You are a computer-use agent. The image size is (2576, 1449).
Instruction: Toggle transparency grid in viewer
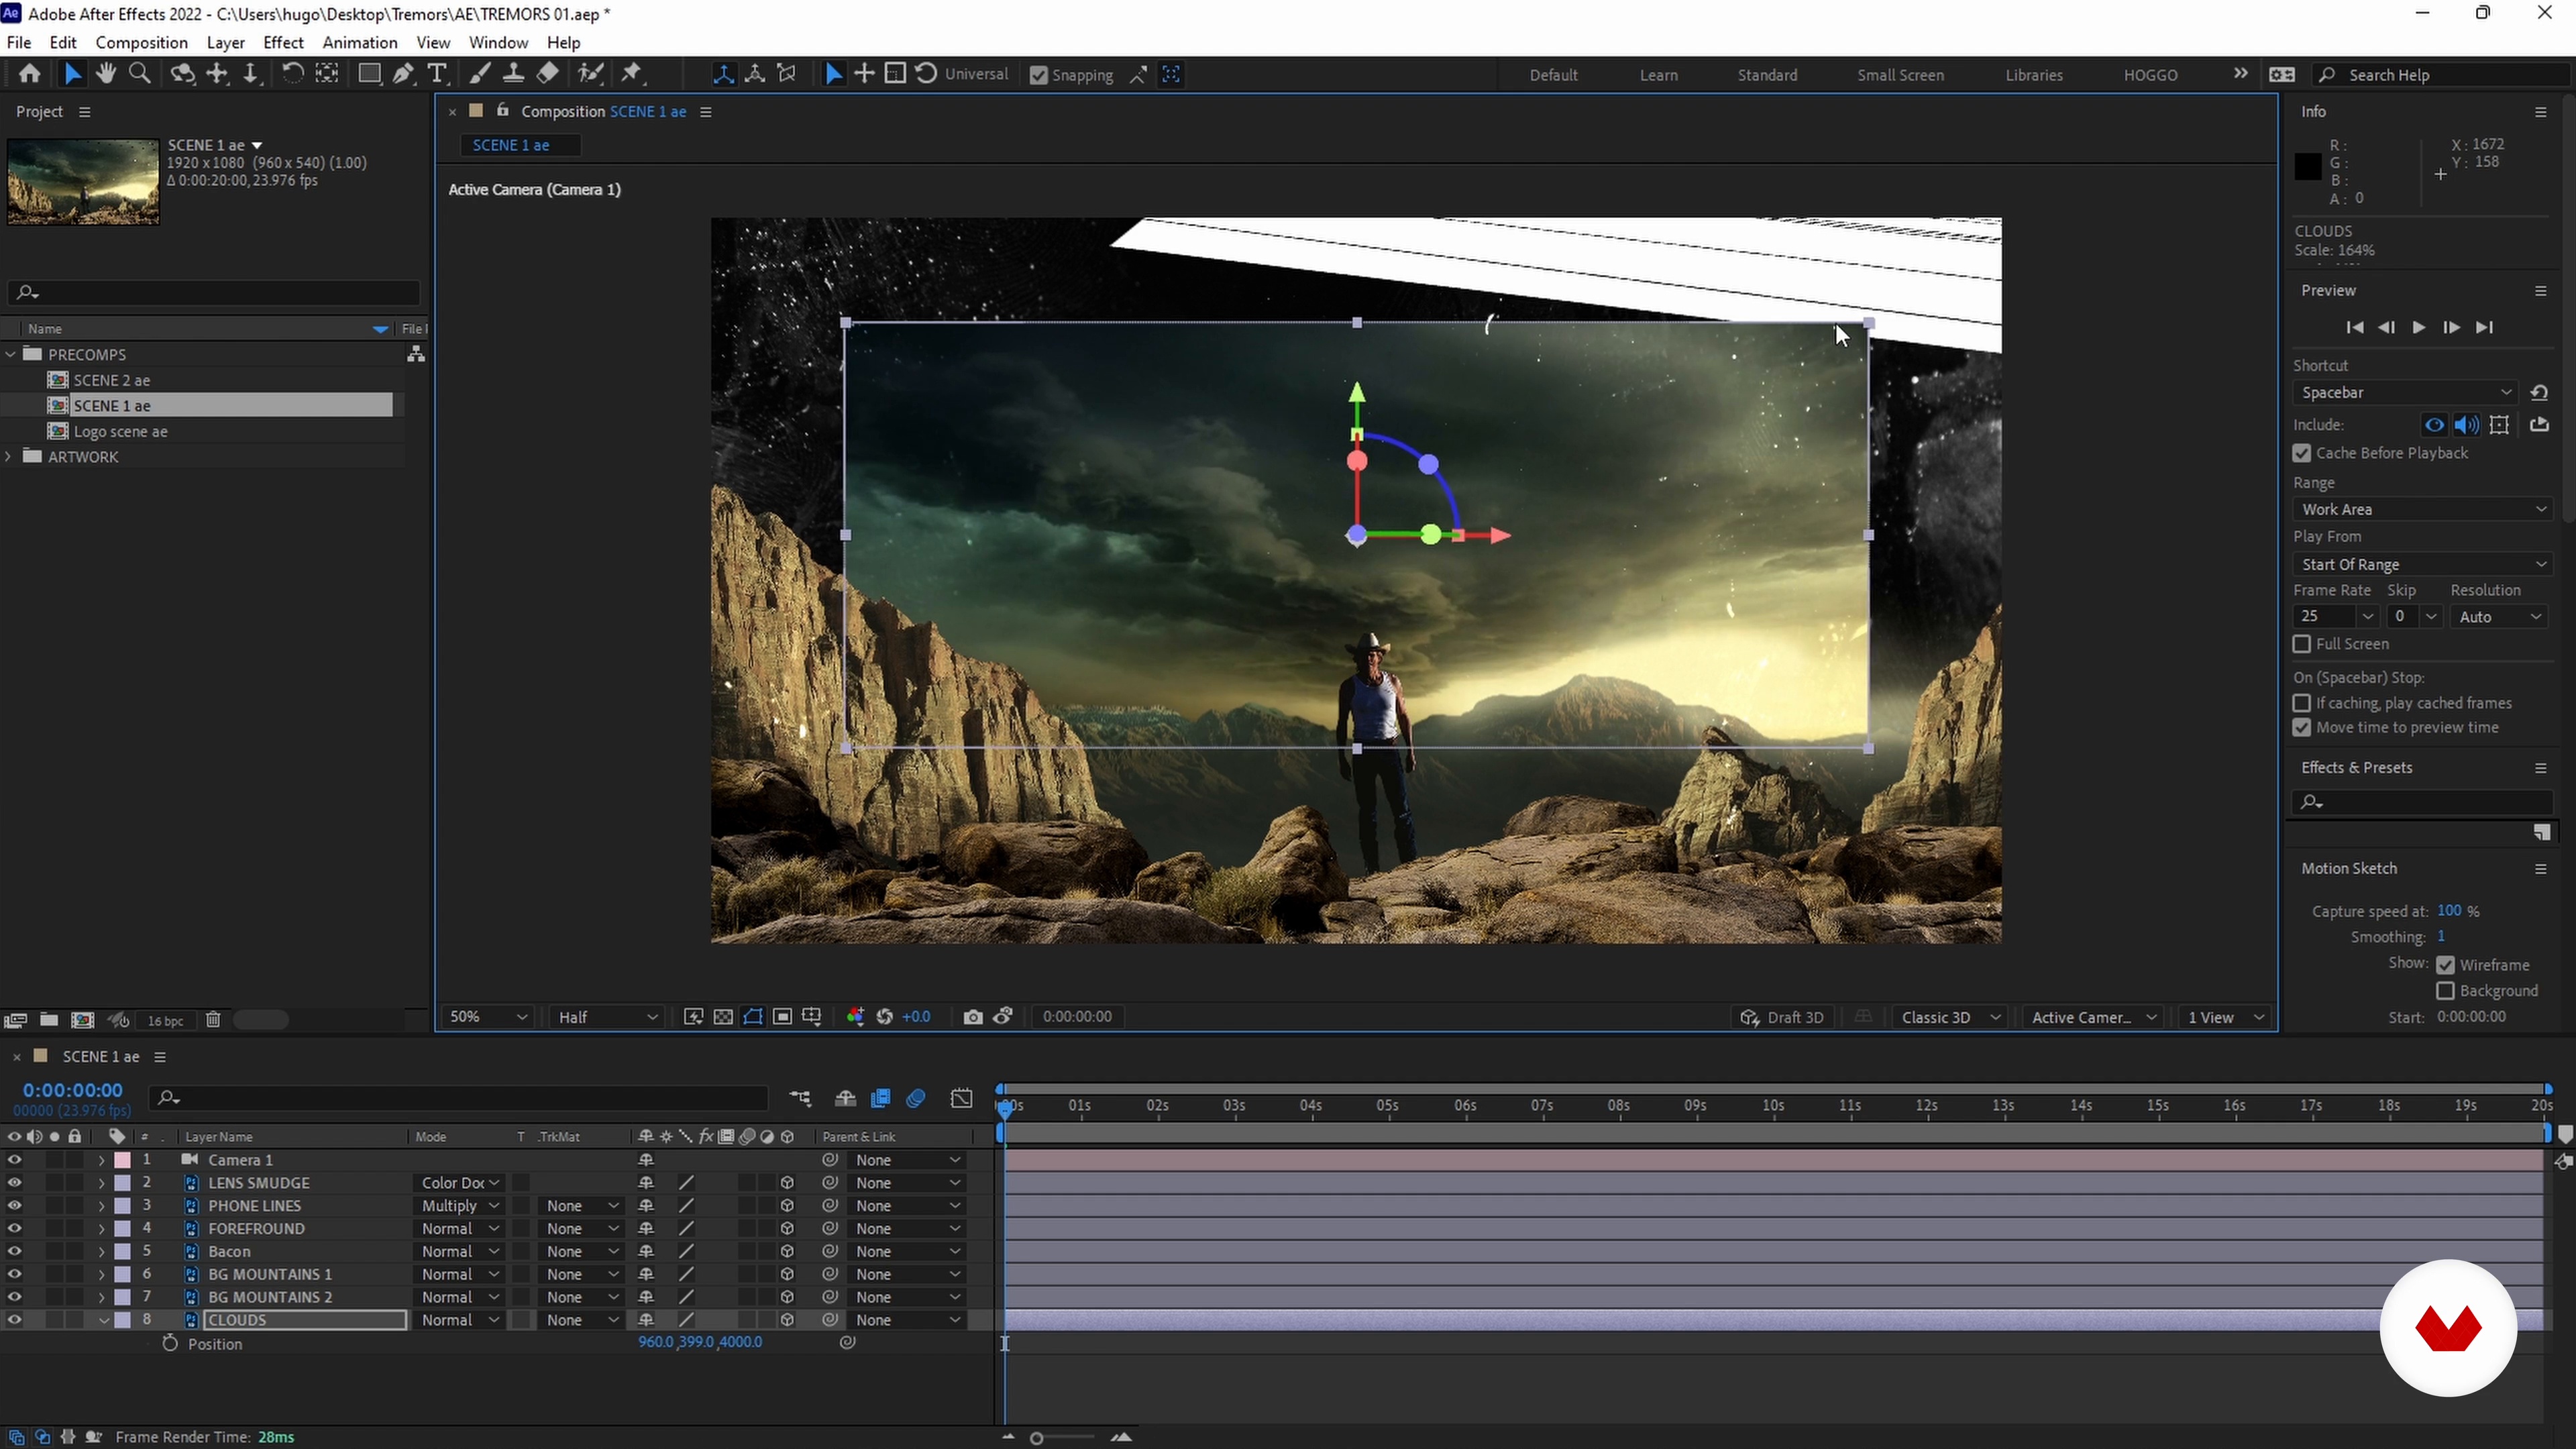[x=722, y=1017]
